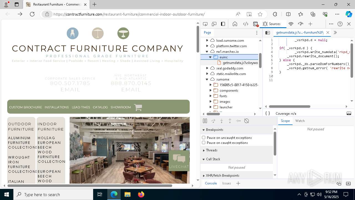This screenshot has height=200, width=355.
Task: Collapse the nw1.marchex.io tree node
Action: 207,52
